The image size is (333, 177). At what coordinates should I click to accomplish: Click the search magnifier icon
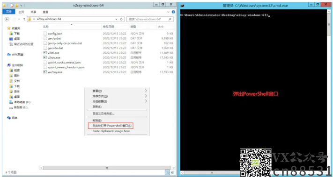point(170,19)
